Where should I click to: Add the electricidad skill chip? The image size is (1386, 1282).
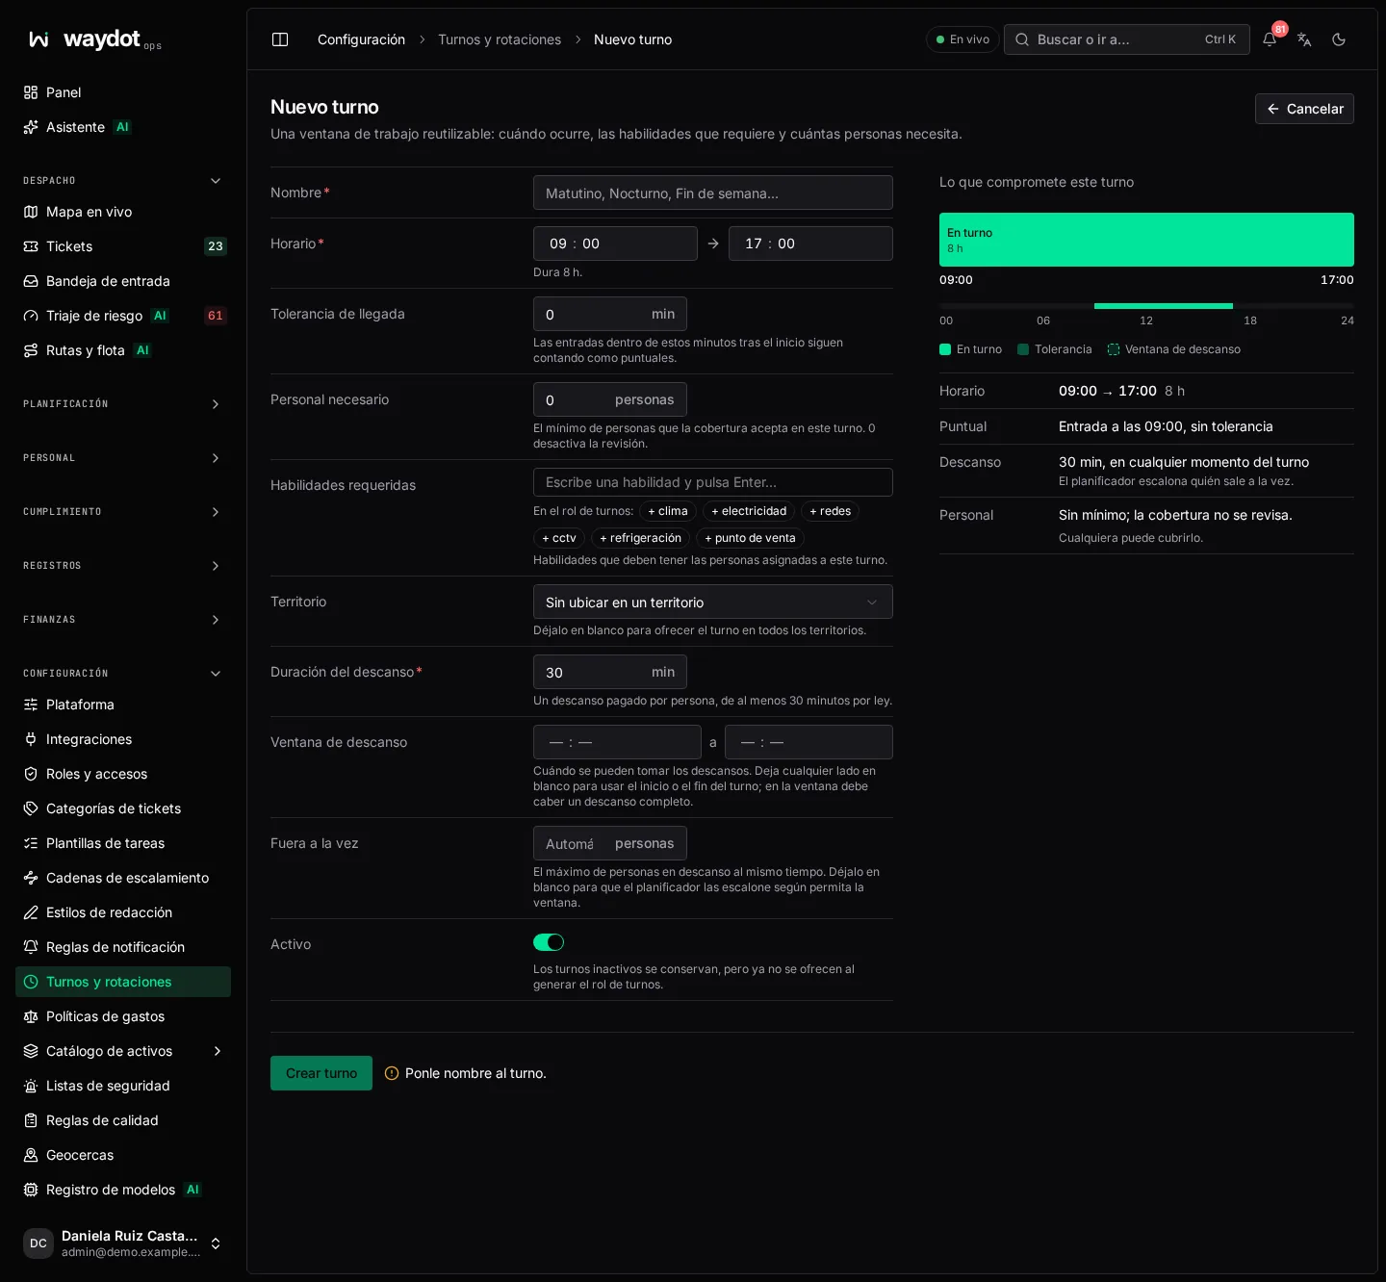pos(749,511)
